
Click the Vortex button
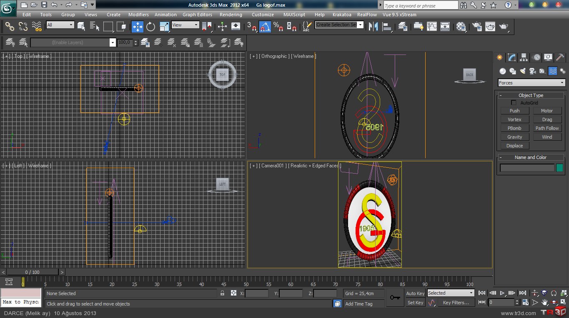coord(515,119)
